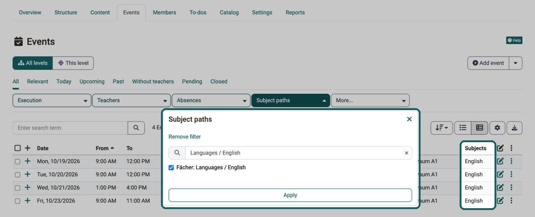The width and height of the screenshot is (535, 217).
Task: Click the edit icon in table header
Action: (x=500, y=148)
